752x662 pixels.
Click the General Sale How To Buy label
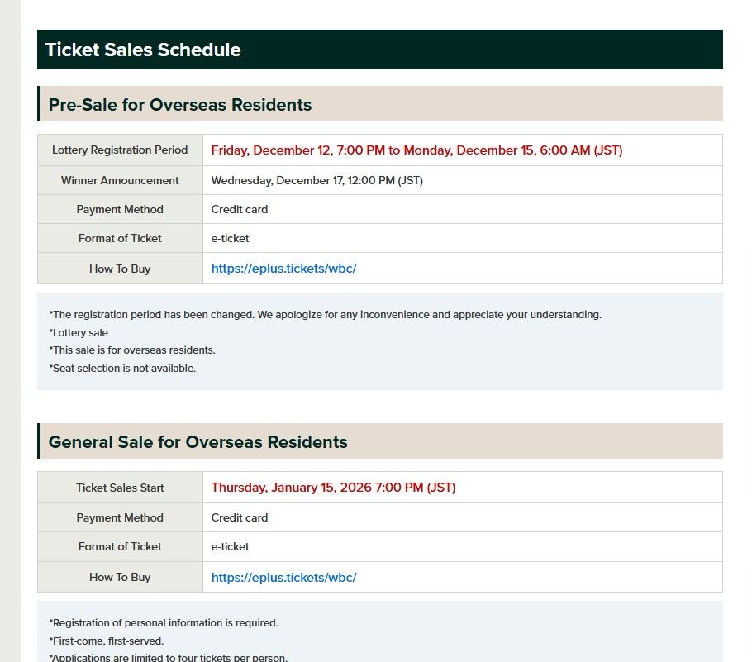tap(120, 578)
